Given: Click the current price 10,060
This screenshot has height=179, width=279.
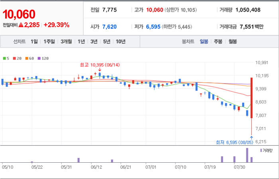Looking at the screenshot, I should point(19,14).
